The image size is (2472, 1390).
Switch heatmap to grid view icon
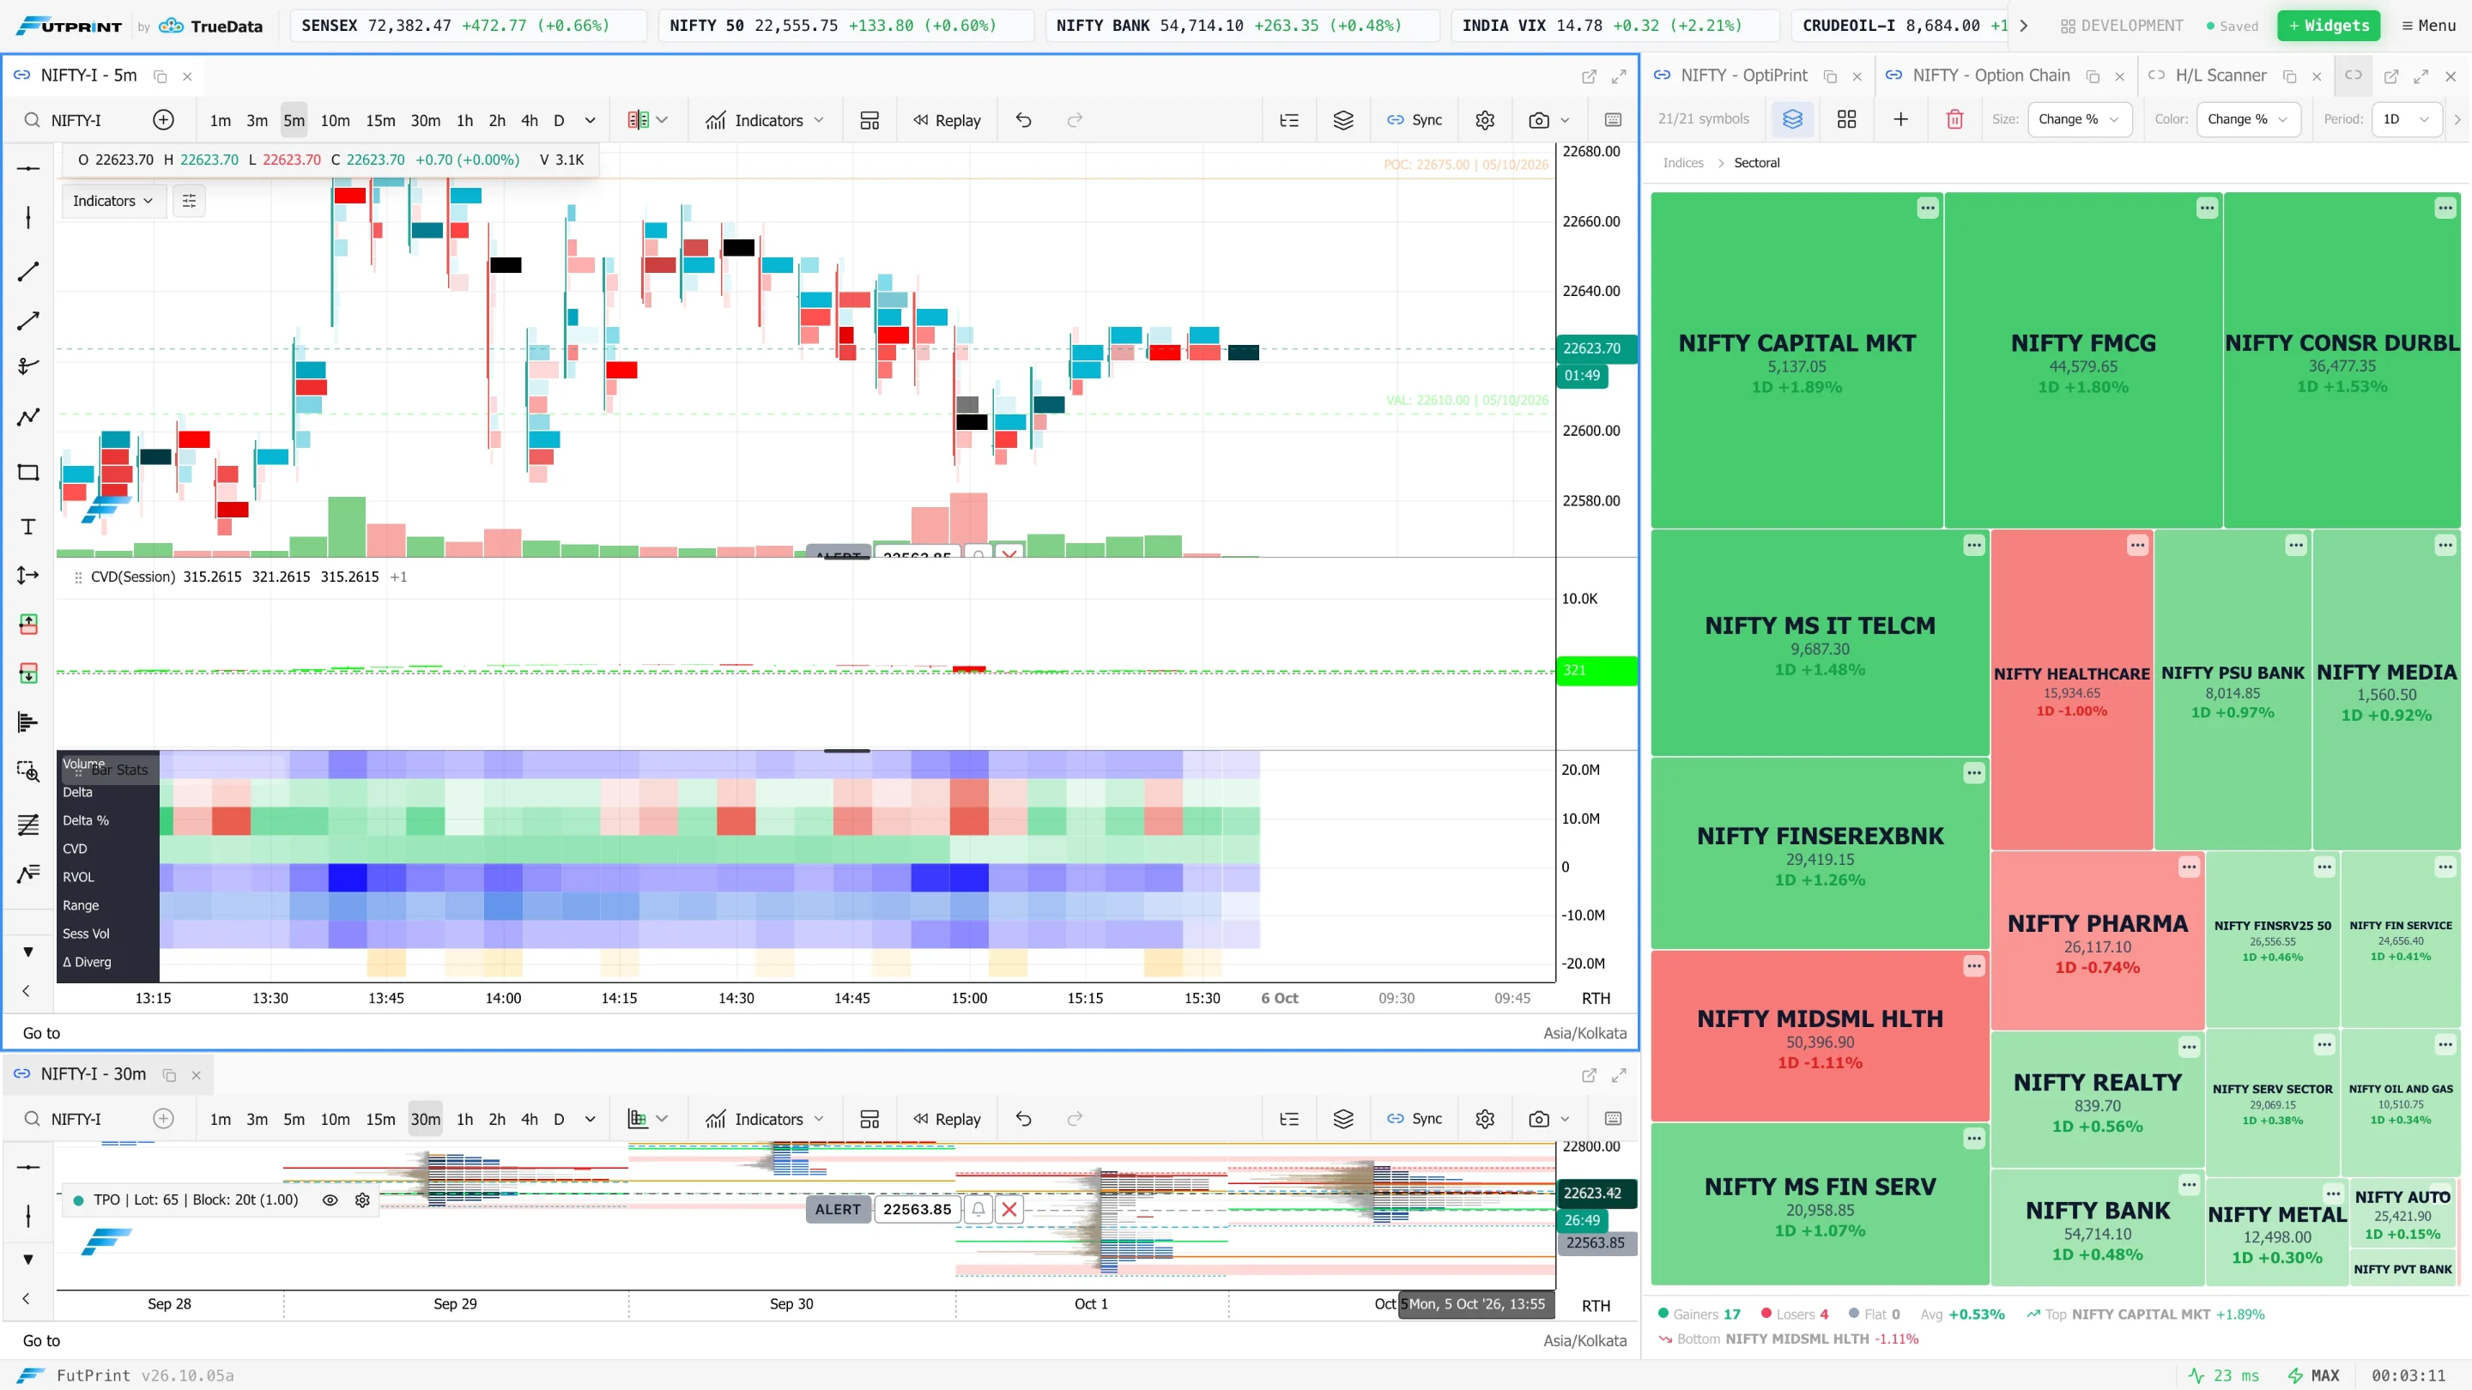tap(1846, 119)
